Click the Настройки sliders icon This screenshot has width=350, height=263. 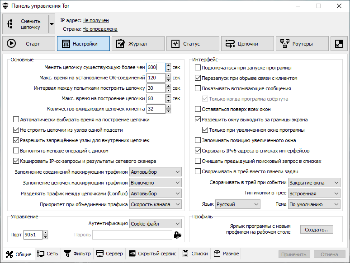(66, 44)
